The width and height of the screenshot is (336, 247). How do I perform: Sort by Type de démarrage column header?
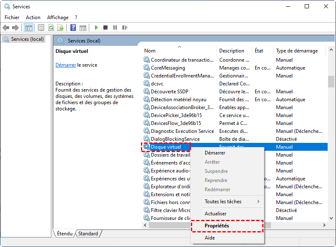(x=299, y=51)
